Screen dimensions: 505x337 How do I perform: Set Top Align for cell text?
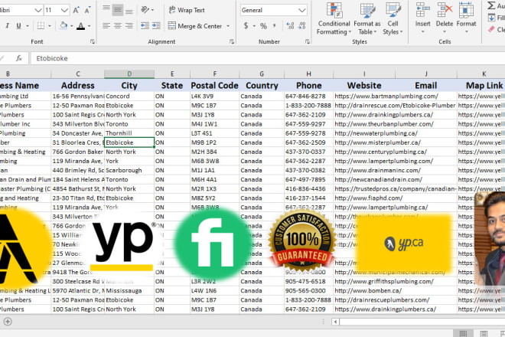[106, 10]
